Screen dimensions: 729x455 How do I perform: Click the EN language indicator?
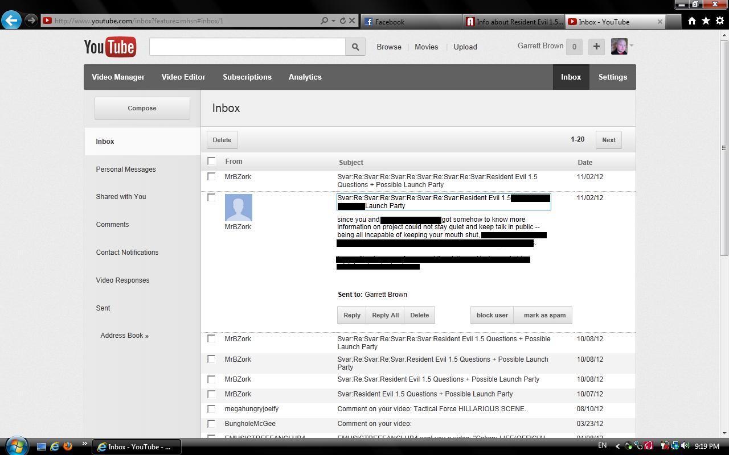602,446
